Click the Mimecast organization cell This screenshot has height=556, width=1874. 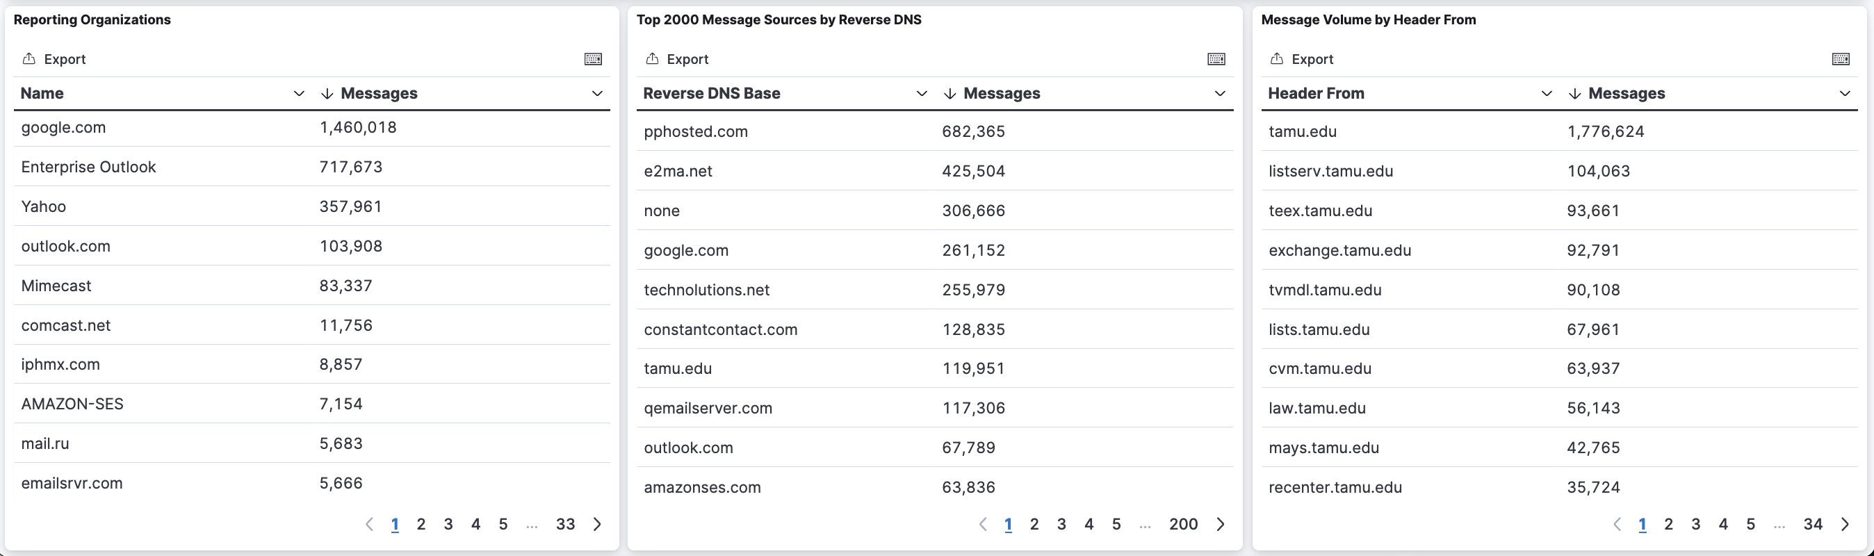(56, 286)
